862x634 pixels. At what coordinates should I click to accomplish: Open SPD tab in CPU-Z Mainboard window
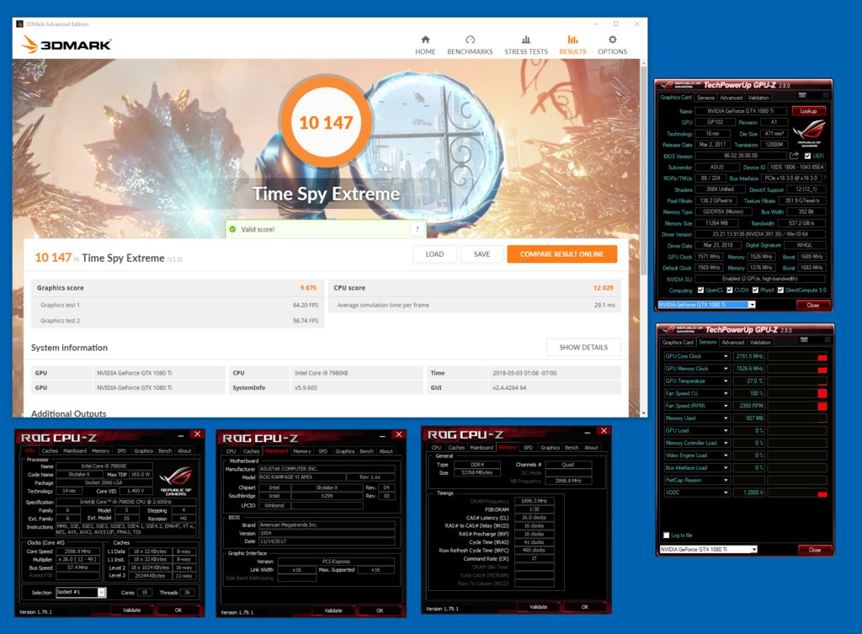click(322, 451)
